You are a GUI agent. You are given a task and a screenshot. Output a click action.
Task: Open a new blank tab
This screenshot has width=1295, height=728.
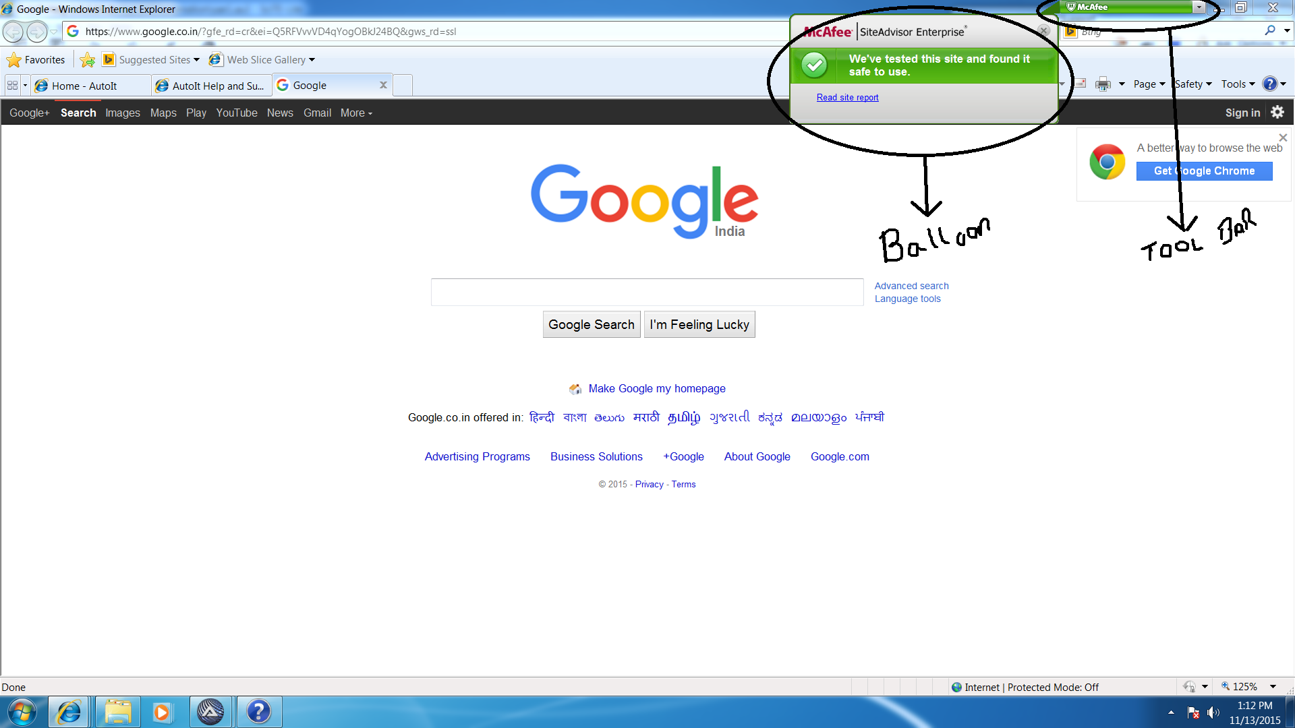pyautogui.click(x=403, y=86)
